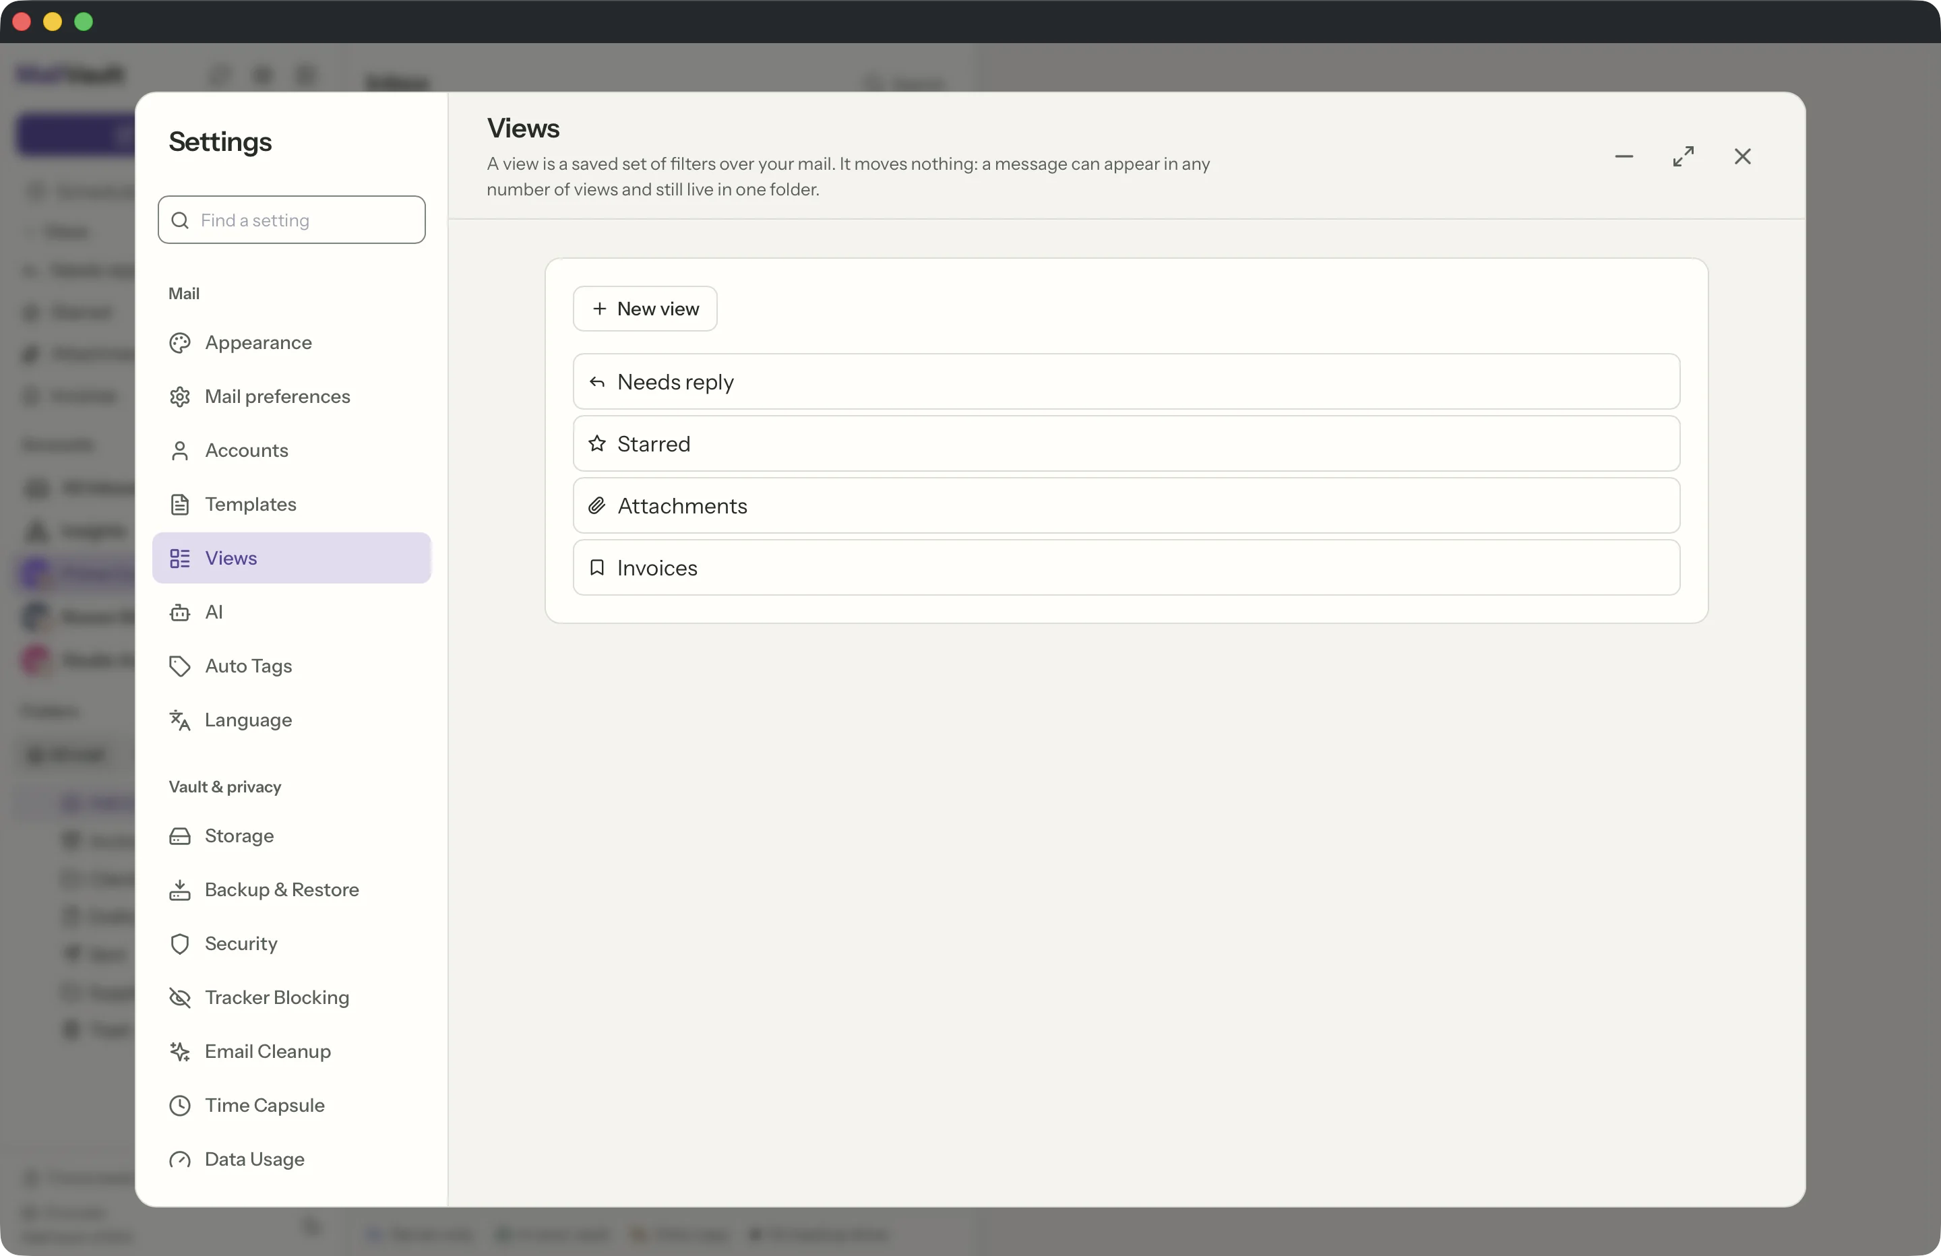Click the star icon on Starred view
Viewport: 1941px width, 1256px height.
[x=597, y=443]
